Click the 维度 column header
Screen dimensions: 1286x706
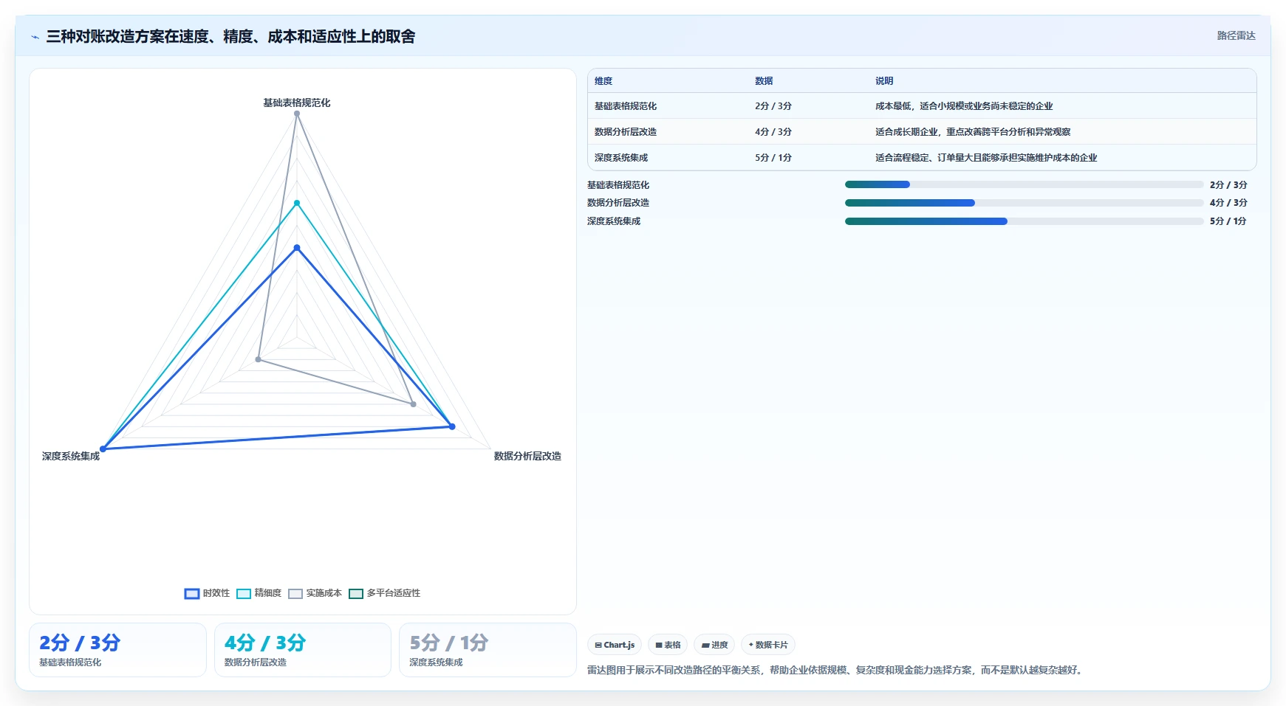(603, 81)
